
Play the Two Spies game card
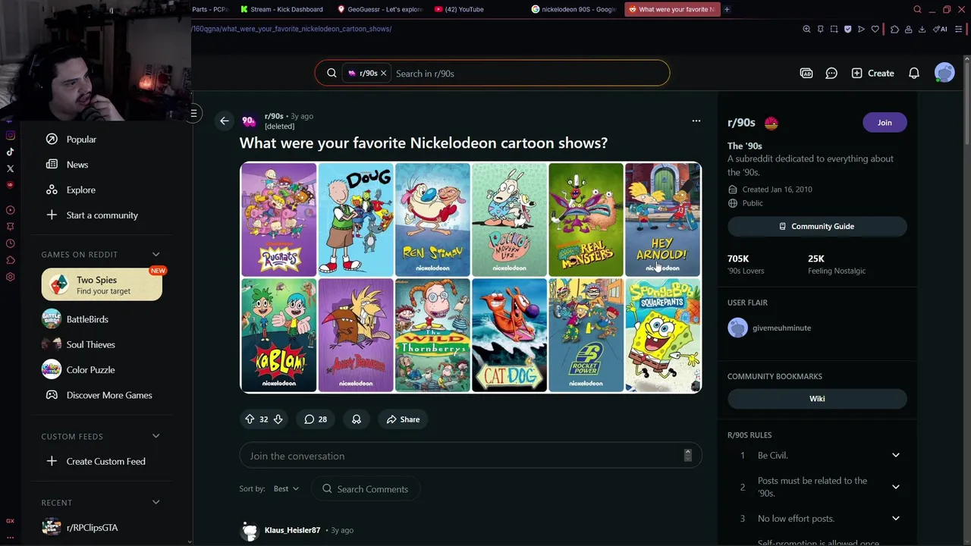(x=102, y=284)
